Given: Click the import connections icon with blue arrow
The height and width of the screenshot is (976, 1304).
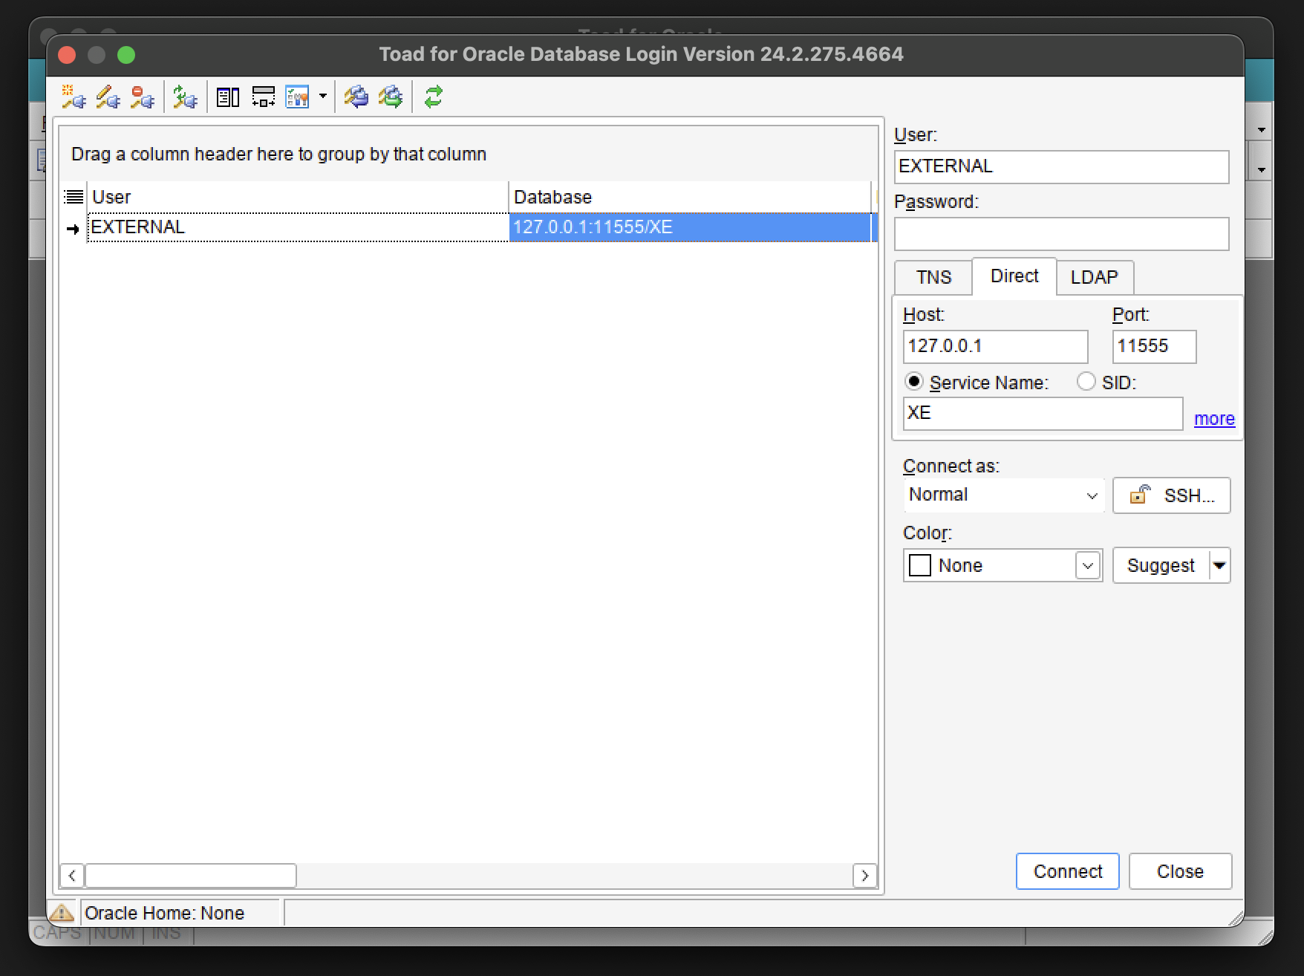Looking at the screenshot, I should [356, 97].
